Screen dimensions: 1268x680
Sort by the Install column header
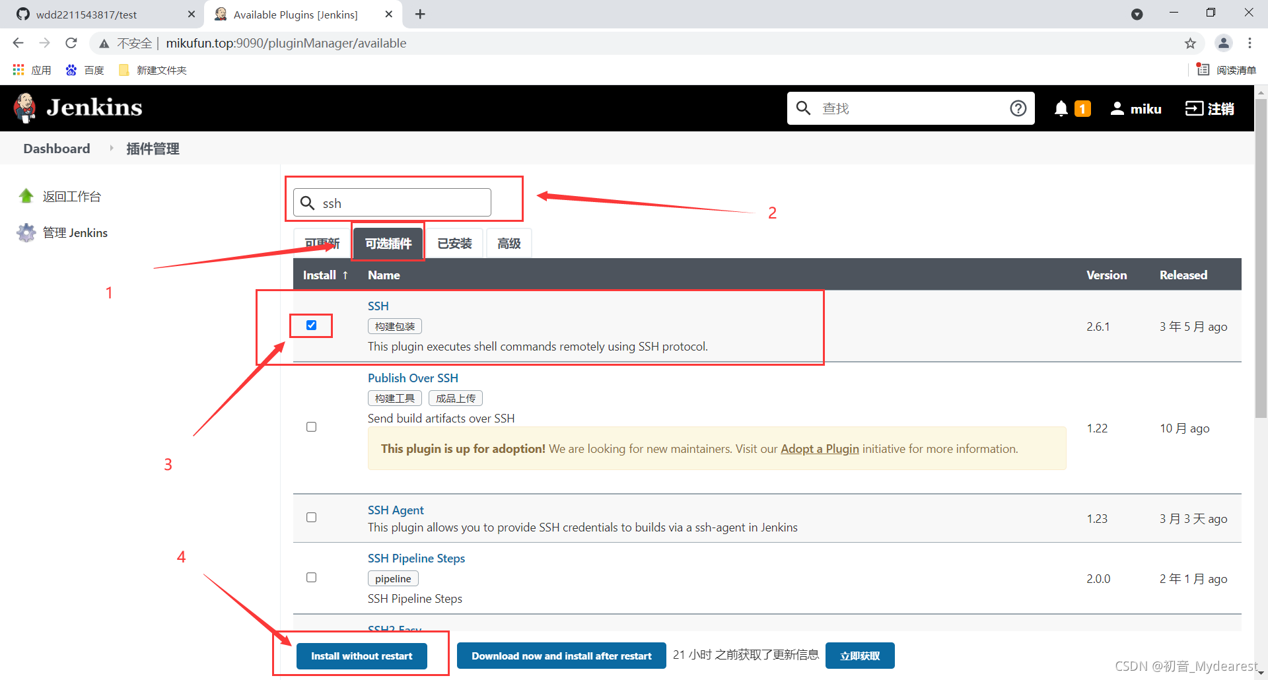[x=325, y=275]
